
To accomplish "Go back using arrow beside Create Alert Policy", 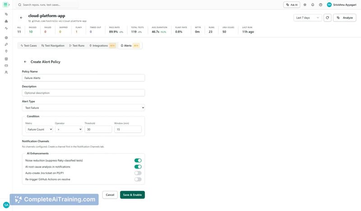I will (25, 62).
